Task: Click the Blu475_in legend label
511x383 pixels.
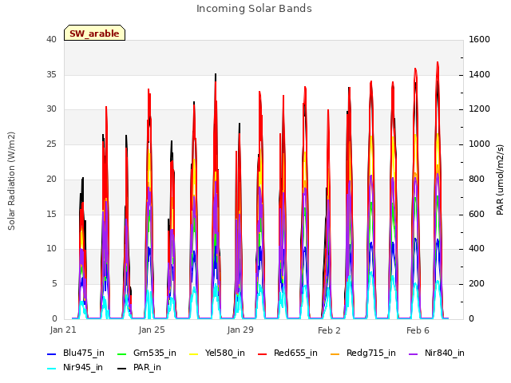Action: pyautogui.click(x=83, y=353)
